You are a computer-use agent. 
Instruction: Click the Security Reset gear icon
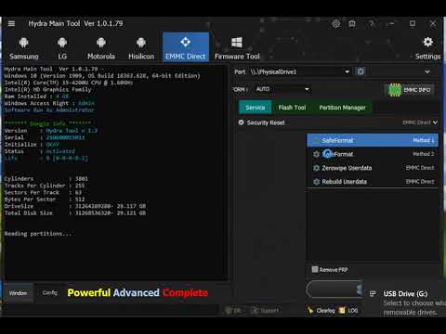click(242, 122)
